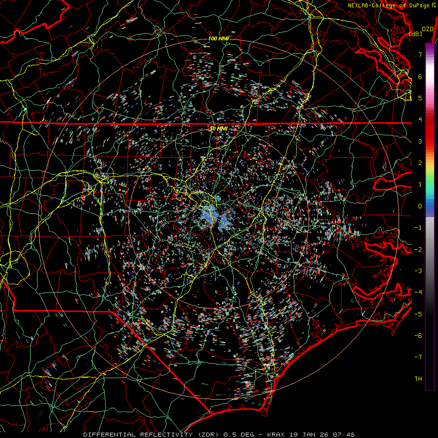Click the TH threshold label on the scale

tap(418, 379)
